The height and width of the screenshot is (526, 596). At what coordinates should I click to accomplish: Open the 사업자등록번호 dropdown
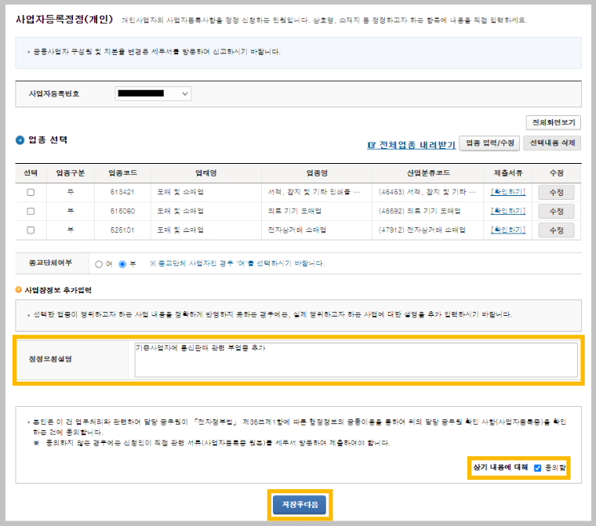(x=153, y=93)
